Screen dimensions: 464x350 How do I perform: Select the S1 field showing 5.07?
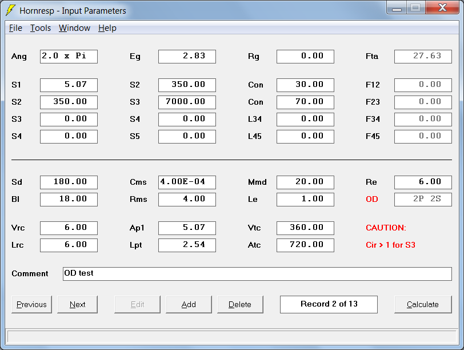click(69, 85)
